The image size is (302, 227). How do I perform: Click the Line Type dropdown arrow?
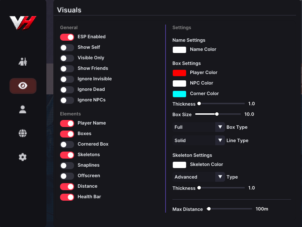click(x=220, y=140)
